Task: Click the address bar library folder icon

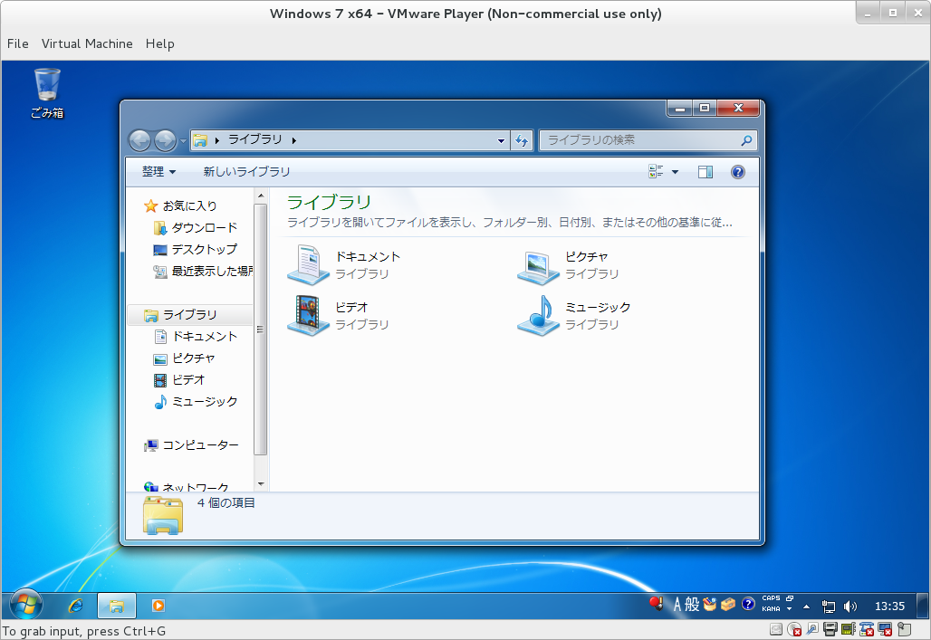Action: pos(201,140)
